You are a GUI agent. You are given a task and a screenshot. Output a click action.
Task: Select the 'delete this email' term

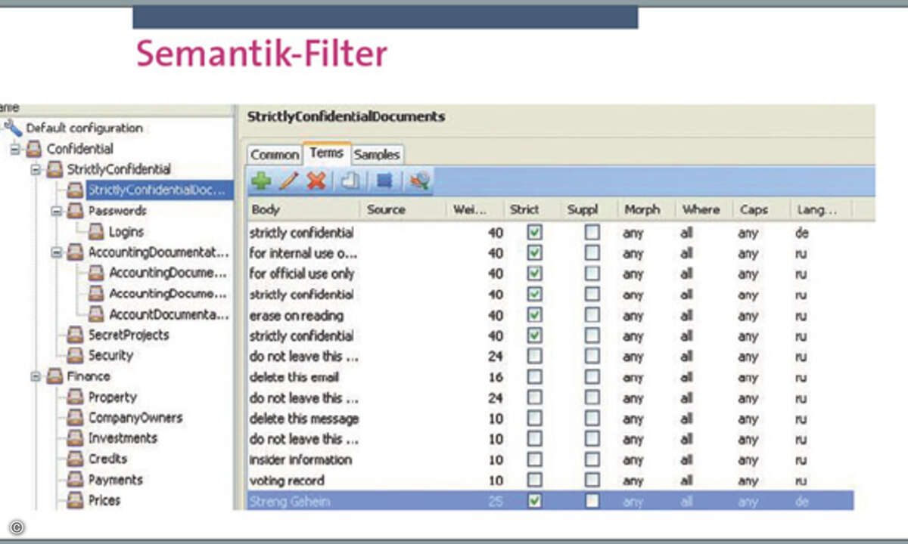point(294,377)
